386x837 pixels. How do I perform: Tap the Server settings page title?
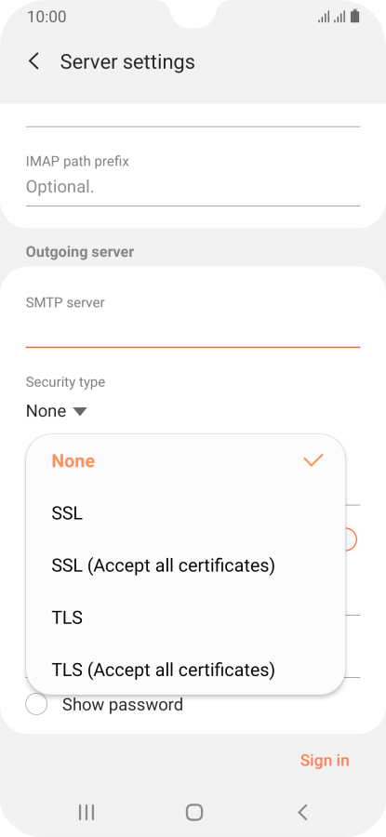pos(127,62)
